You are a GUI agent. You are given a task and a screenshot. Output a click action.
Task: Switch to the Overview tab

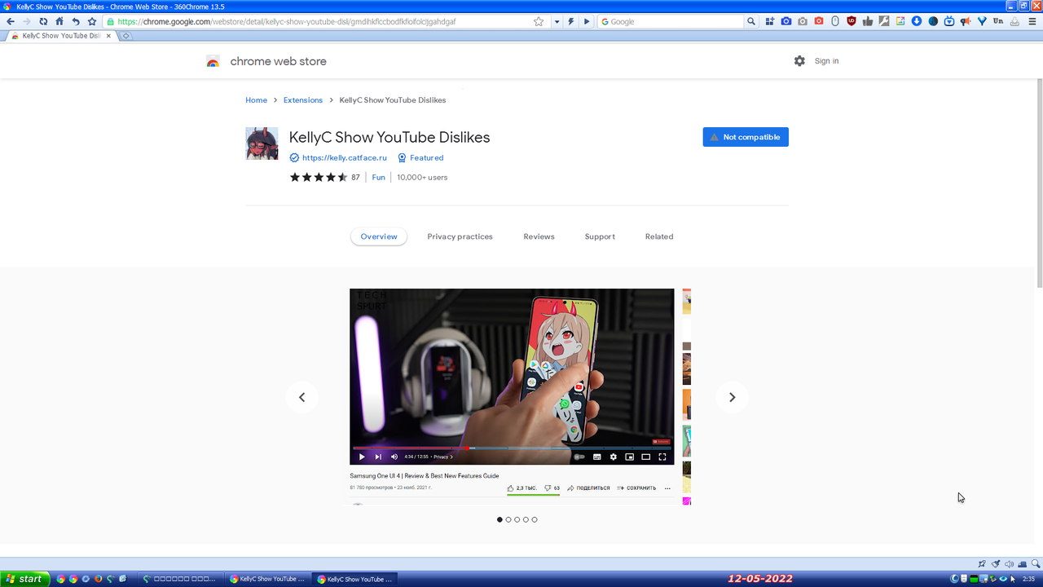[379, 236]
